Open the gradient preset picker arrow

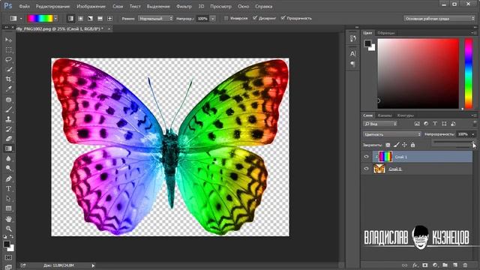[x=55, y=18]
